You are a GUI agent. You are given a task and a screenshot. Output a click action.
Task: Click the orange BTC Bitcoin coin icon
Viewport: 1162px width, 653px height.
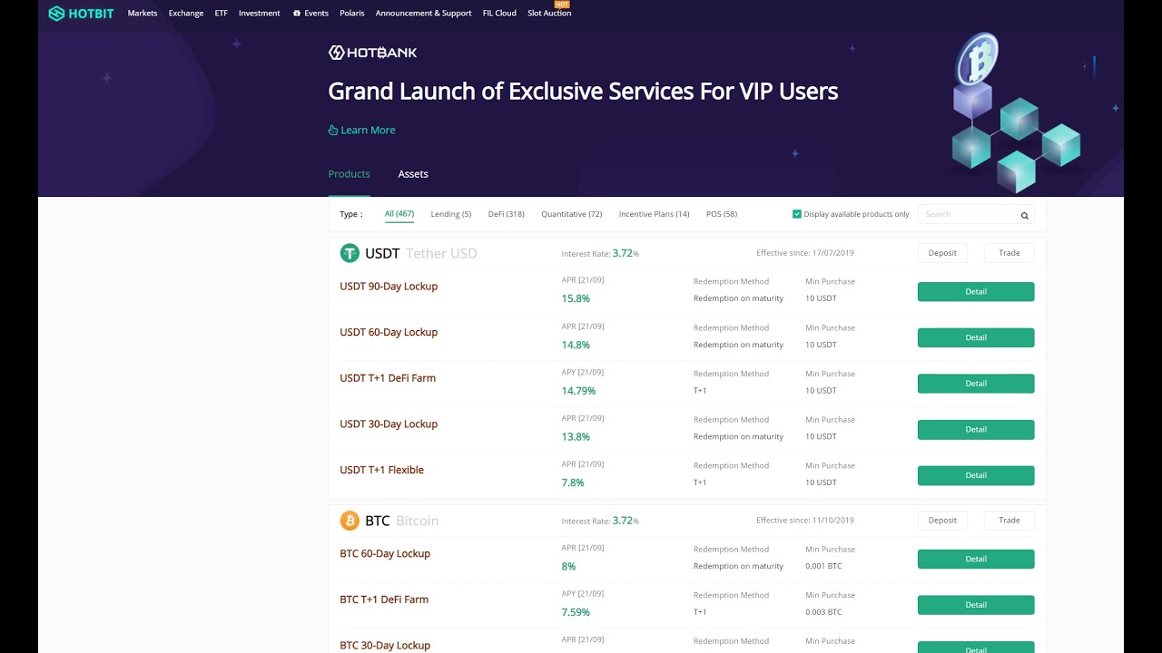[x=350, y=521]
